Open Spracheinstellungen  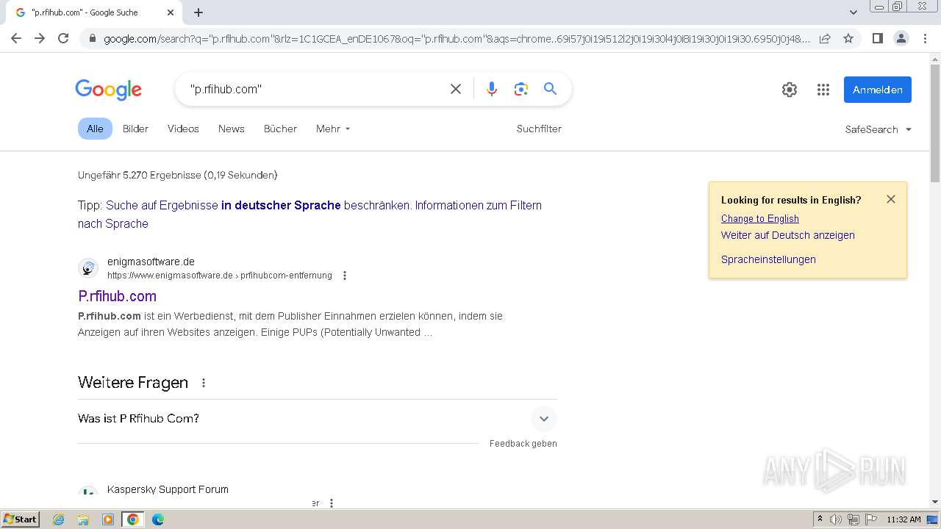(x=768, y=259)
